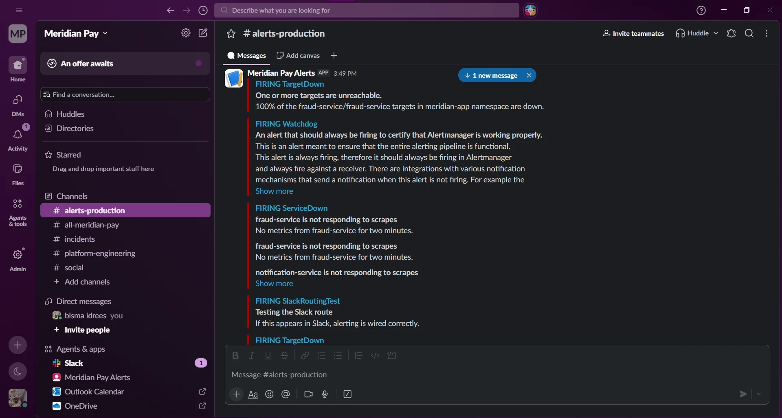Open DMs in left rail
The width and height of the screenshot is (782, 418).
(18, 105)
